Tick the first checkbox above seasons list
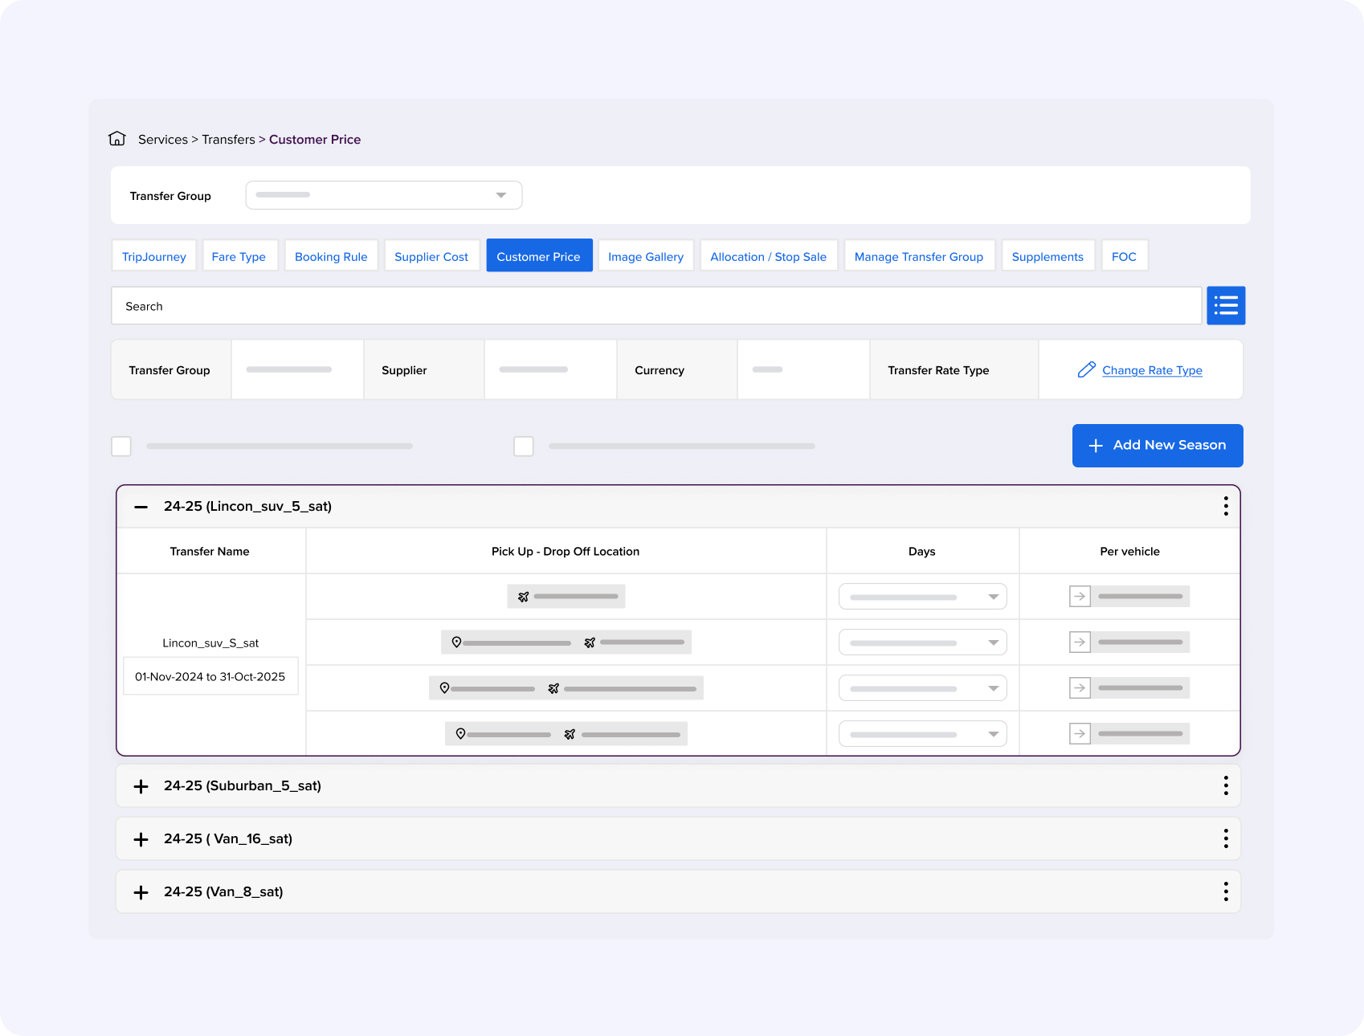The height and width of the screenshot is (1036, 1364). point(121,446)
